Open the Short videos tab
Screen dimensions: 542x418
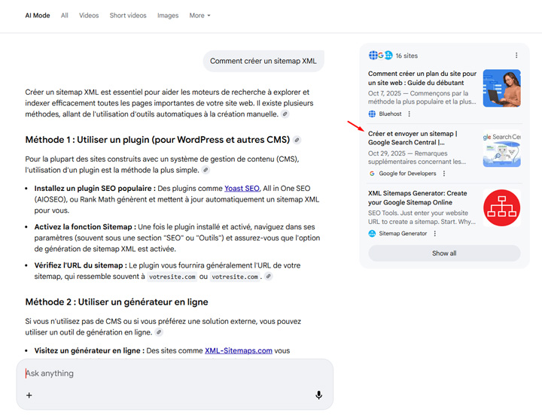(127, 15)
